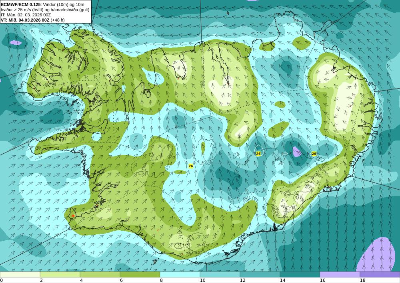Select the darker purple above-18 legend swatch
This screenshot has height=283, width=400.
pos(380,275)
